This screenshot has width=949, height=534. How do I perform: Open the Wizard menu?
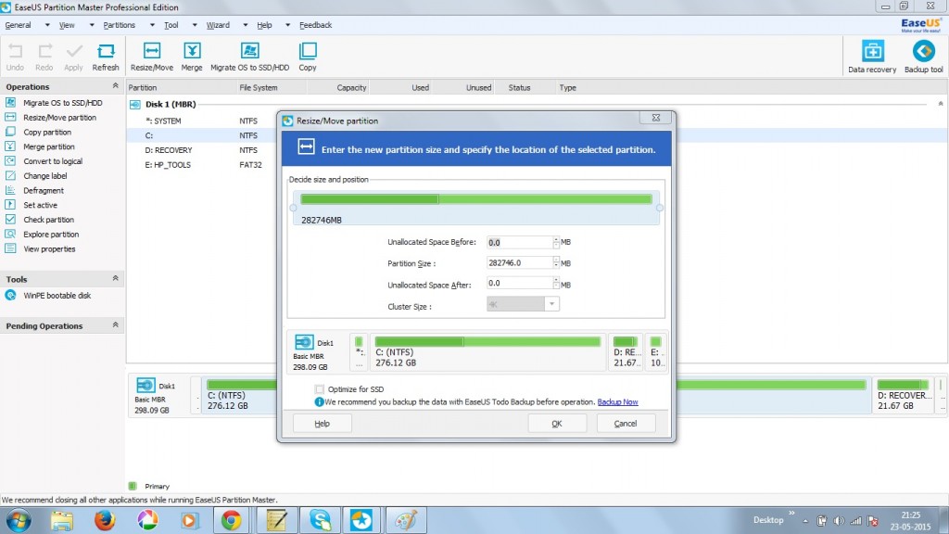click(x=218, y=25)
